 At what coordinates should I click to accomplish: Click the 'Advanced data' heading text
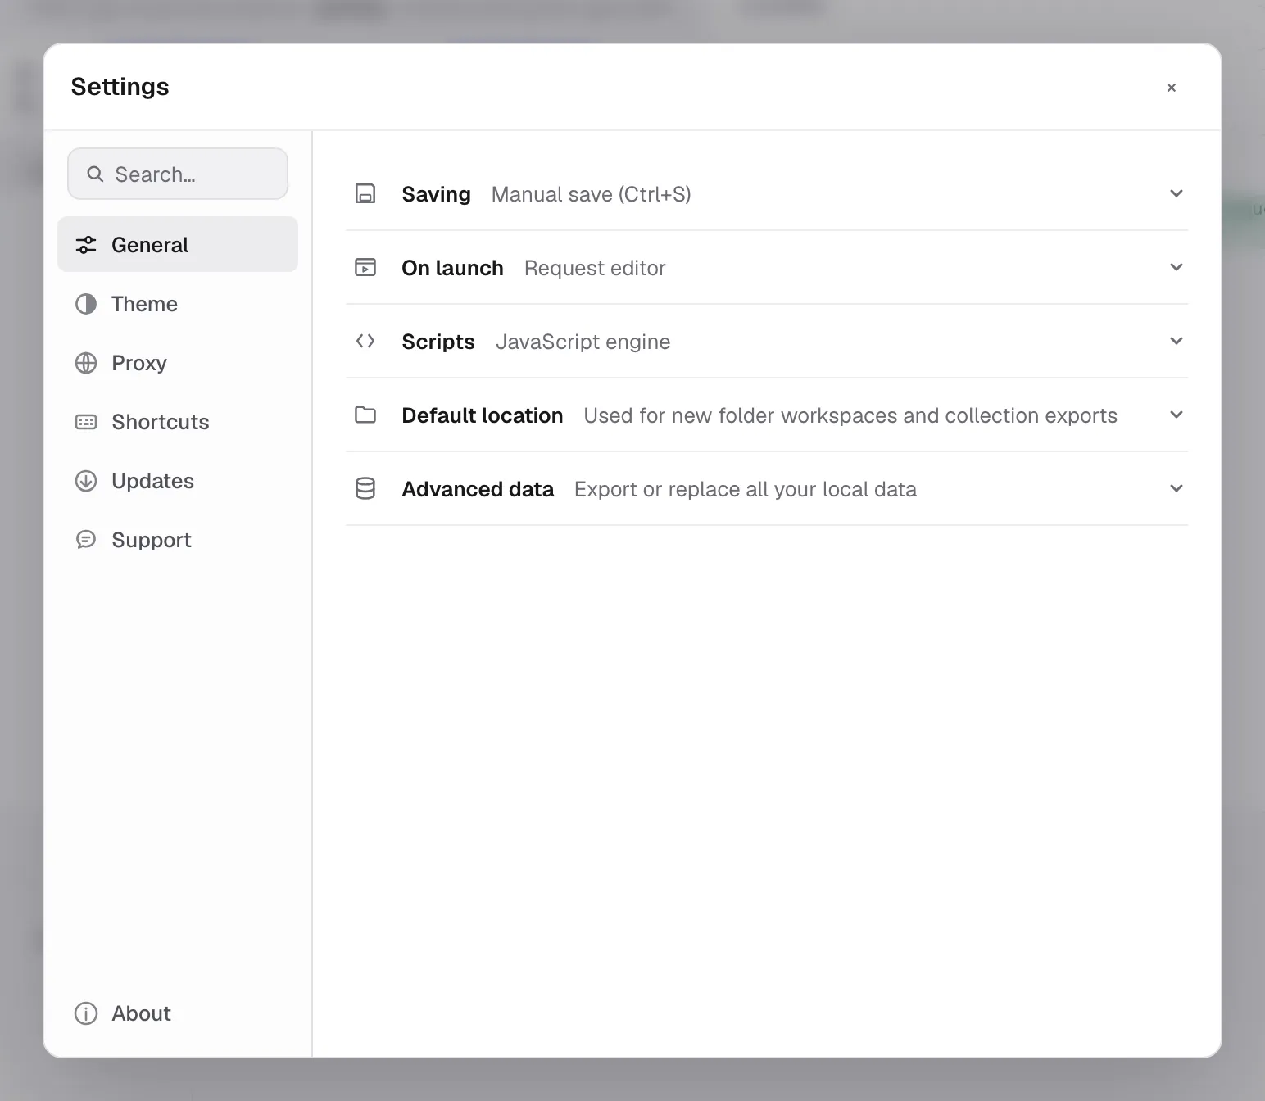(478, 489)
